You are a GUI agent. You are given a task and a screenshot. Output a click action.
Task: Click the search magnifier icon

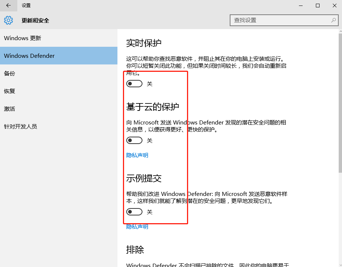(x=333, y=20)
